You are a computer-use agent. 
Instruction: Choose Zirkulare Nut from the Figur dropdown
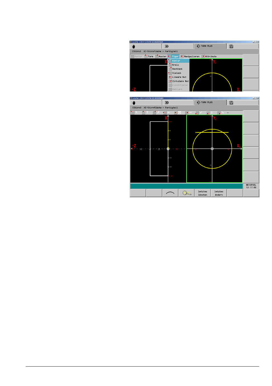[x=178, y=81]
